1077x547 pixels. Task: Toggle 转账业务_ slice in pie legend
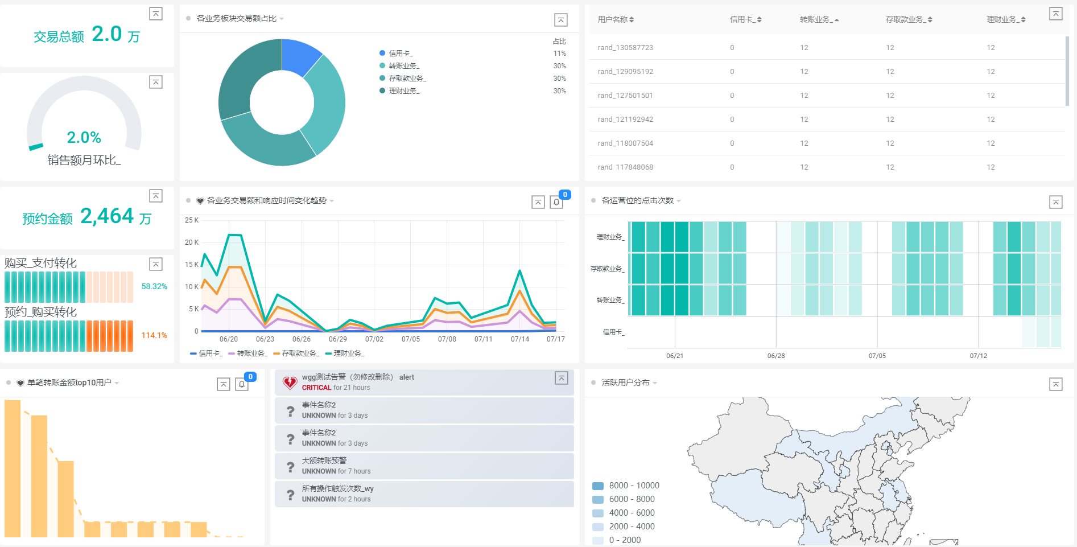pyautogui.click(x=403, y=66)
